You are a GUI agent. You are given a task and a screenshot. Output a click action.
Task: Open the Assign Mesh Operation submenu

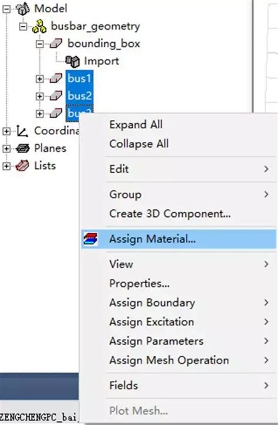click(x=179, y=360)
